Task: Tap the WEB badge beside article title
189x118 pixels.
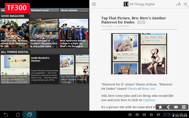Action: point(141,22)
